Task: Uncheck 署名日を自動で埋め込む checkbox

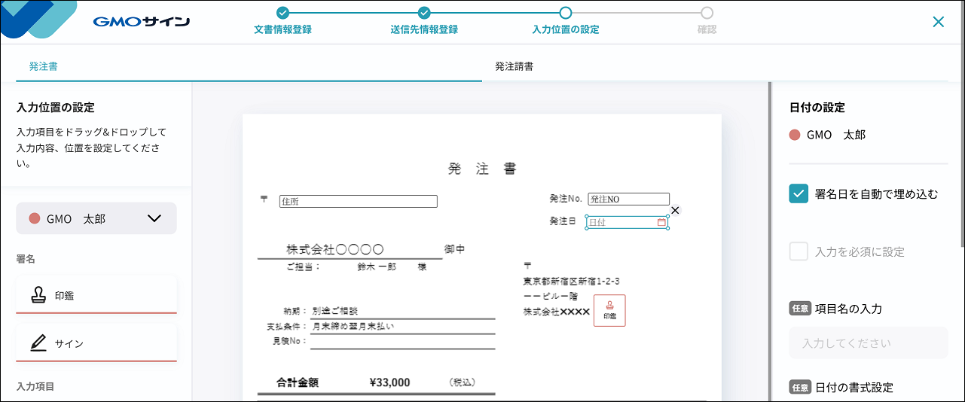Action: tap(799, 193)
